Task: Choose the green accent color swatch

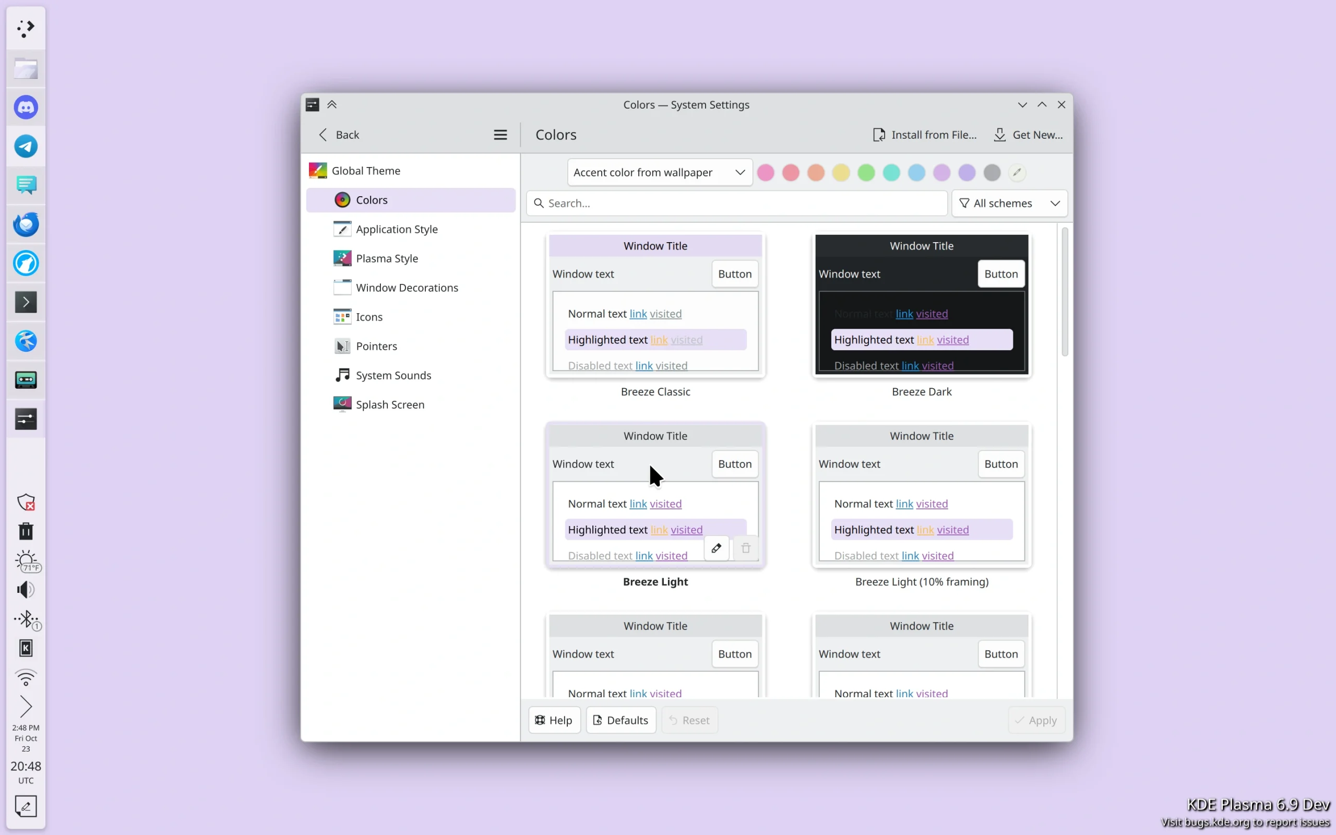Action: (x=866, y=172)
